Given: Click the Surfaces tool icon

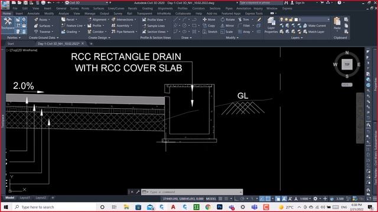Looking at the screenshot, I should [36, 25].
